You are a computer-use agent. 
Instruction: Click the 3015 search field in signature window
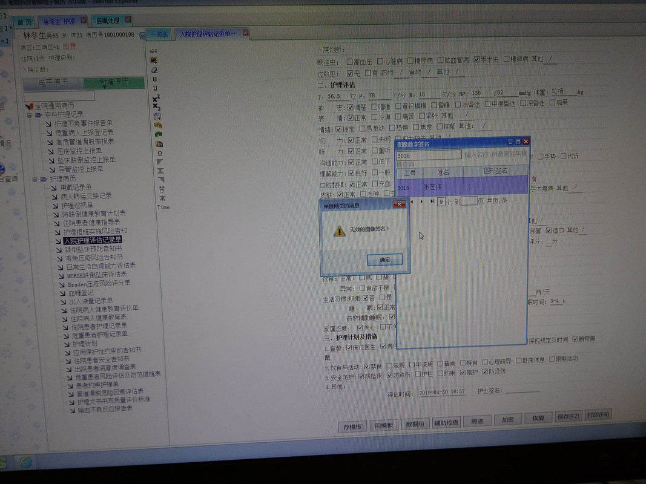pyautogui.click(x=429, y=155)
